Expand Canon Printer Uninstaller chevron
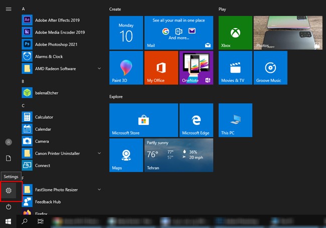Image resolution: width=326 pixels, height=228 pixels. pos(99,153)
